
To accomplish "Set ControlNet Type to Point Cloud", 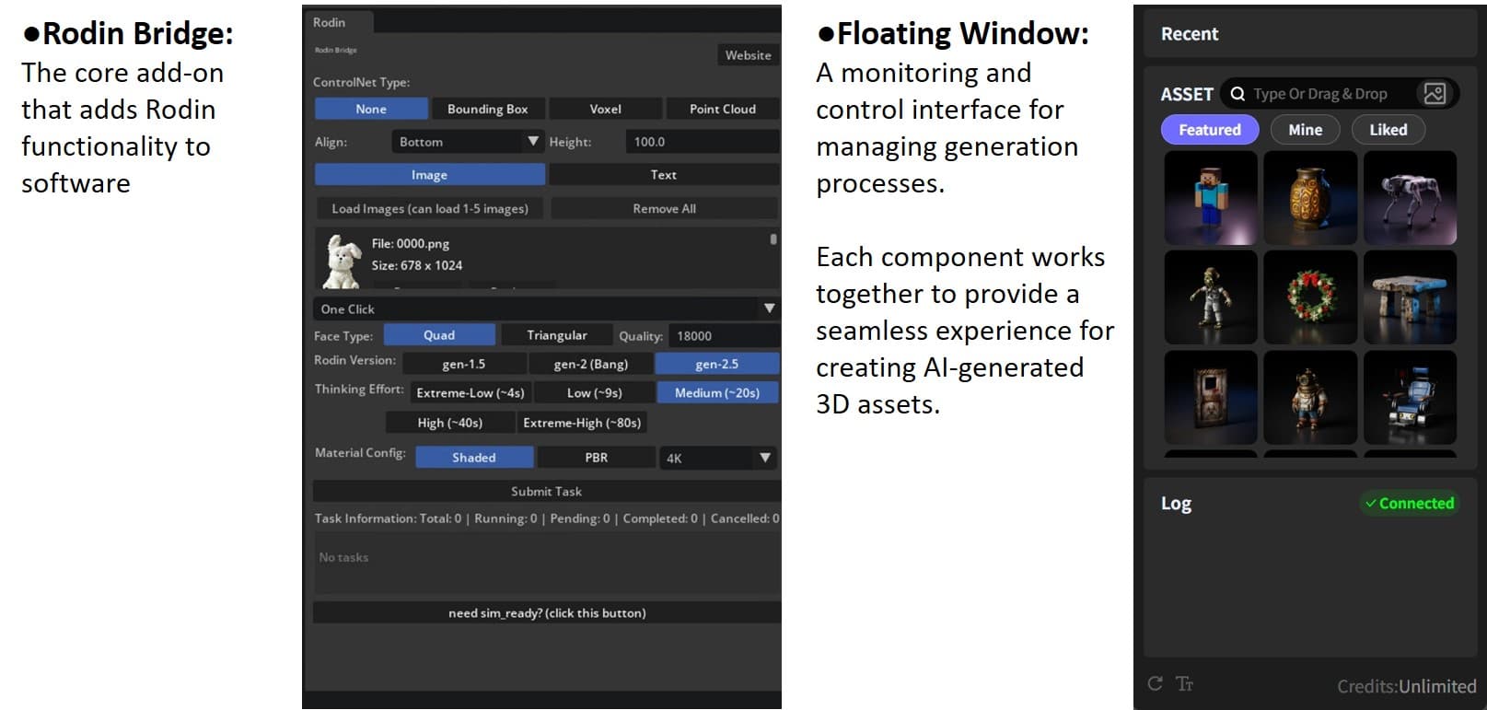I will [x=723, y=109].
